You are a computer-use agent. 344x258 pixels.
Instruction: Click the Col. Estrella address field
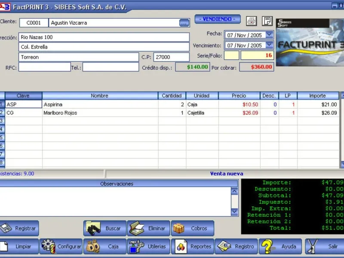click(x=104, y=47)
